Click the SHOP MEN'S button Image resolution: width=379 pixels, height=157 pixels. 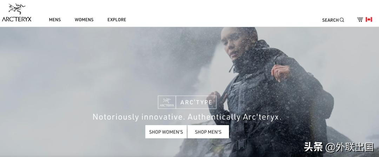(x=208, y=132)
